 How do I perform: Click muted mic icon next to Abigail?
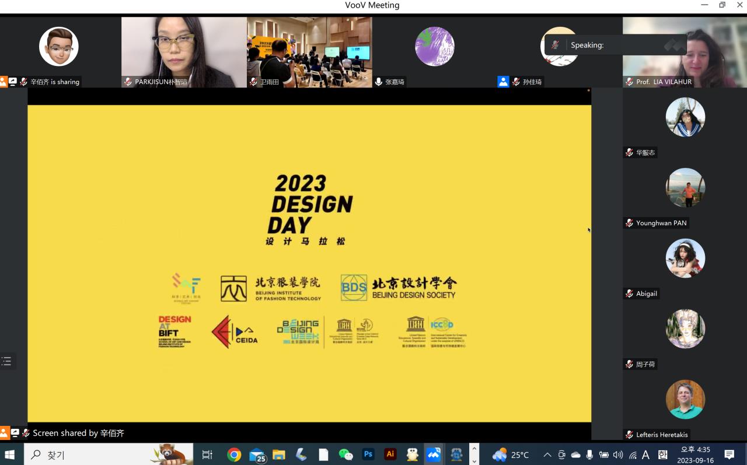pyautogui.click(x=629, y=294)
